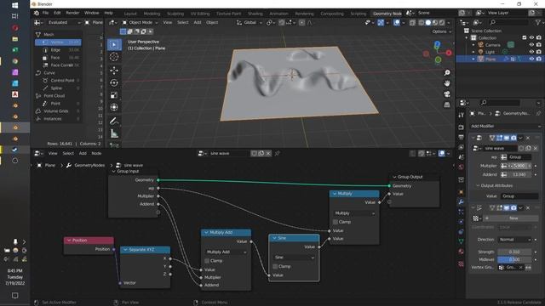Enable Clamp on Sine node
This screenshot has height=306, width=545.
tap(275, 266)
